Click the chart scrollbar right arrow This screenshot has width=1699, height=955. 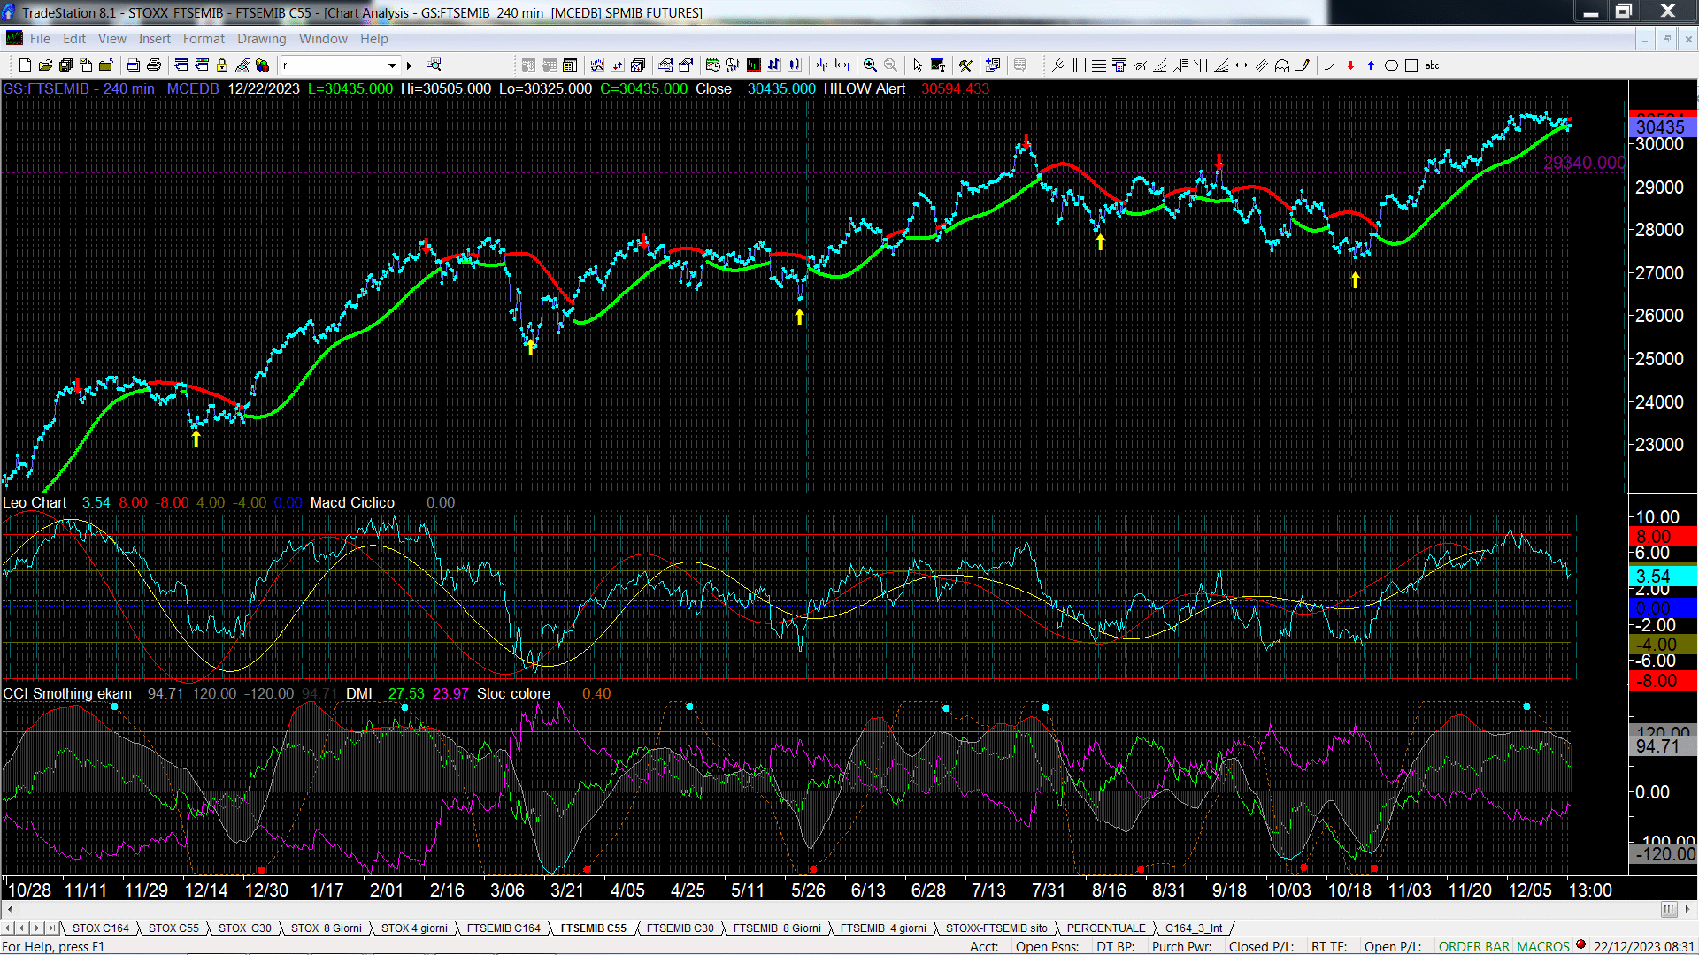click(1687, 909)
